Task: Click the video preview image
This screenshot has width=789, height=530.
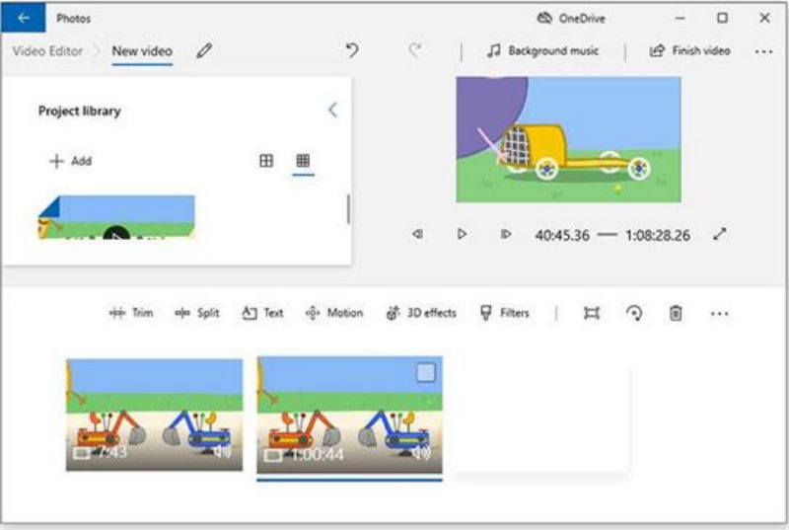Action: 569,139
